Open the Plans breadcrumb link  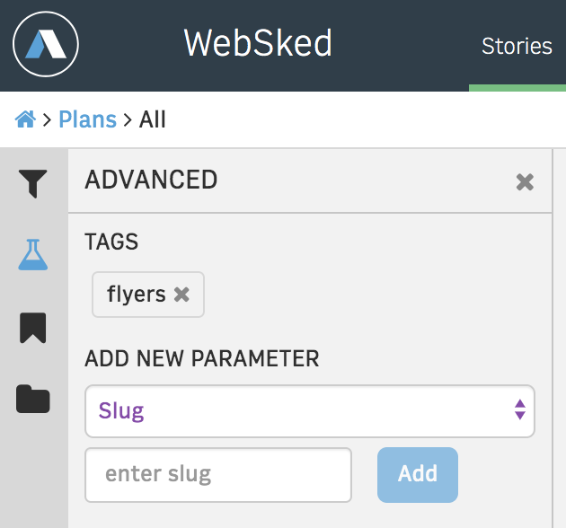pyautogui.click(x=87, y=119)
